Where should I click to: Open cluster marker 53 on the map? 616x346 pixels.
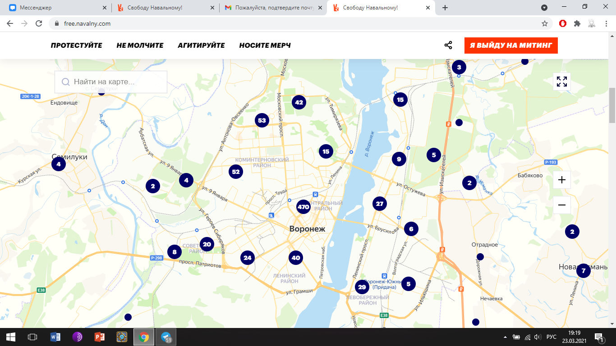pos(262,120)
